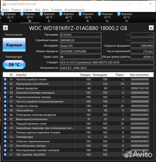Click the power-on count field 215 раз
Screen dimensions: 156x162
click(x=142, y=51)
